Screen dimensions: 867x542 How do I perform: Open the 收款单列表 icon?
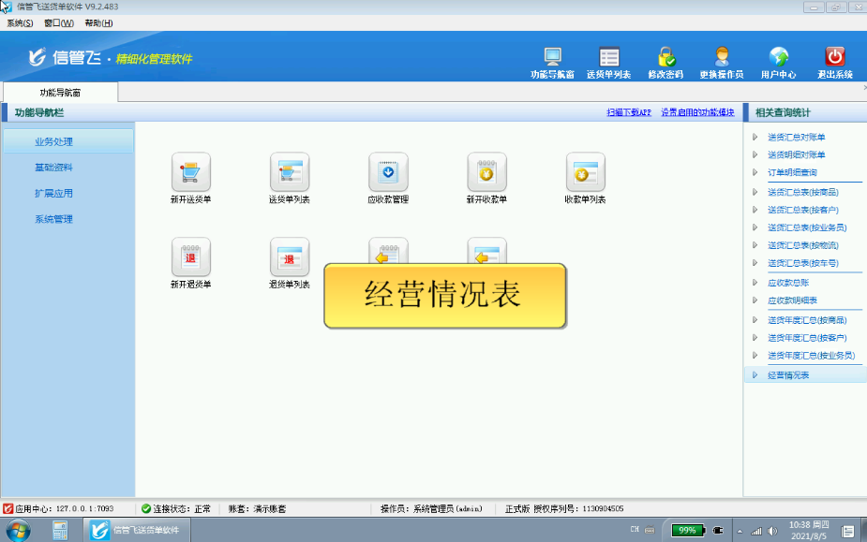tap(585, 173)
